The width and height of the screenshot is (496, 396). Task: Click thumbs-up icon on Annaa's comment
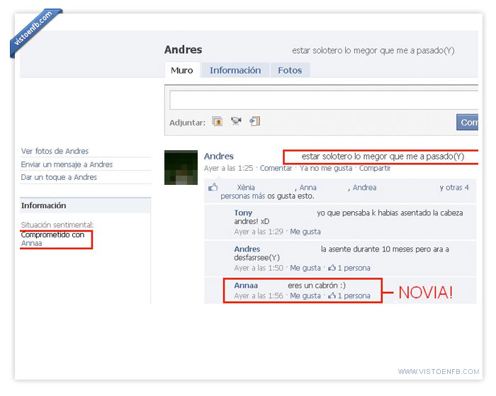[x=332, y=295]
